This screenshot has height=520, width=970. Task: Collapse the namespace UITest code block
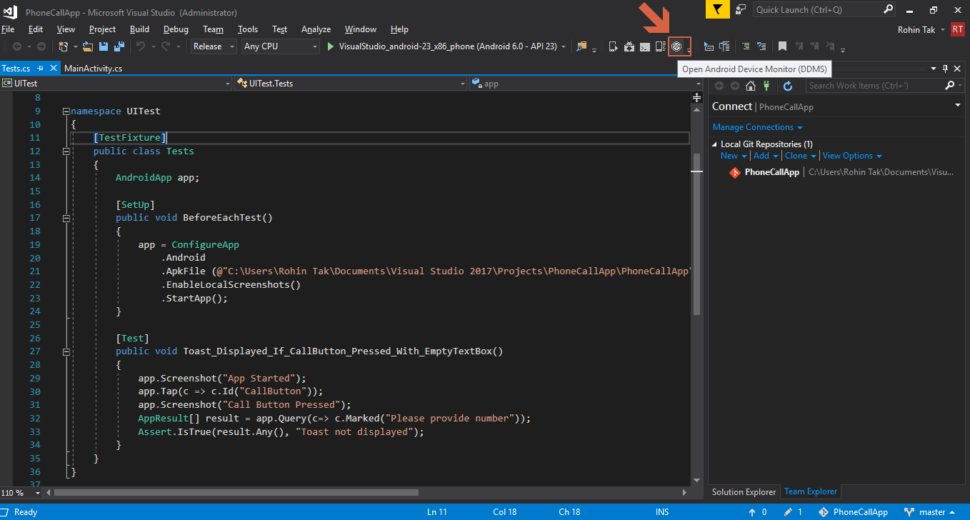tap(66, 111)
